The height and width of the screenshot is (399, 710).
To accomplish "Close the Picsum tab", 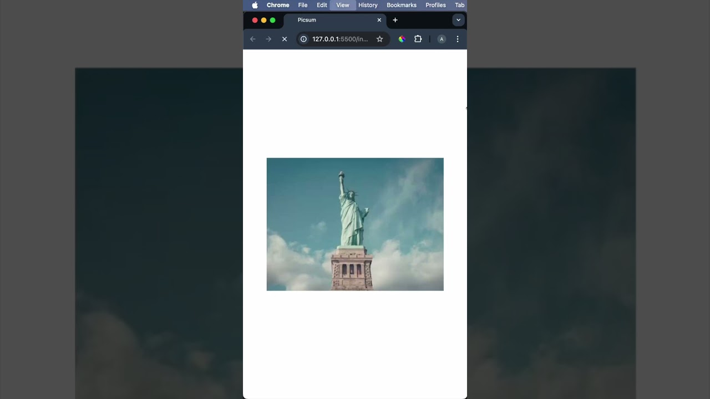I will [x=379, y=20].
